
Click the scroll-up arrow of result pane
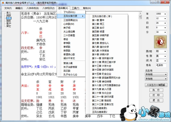[140, 13]
